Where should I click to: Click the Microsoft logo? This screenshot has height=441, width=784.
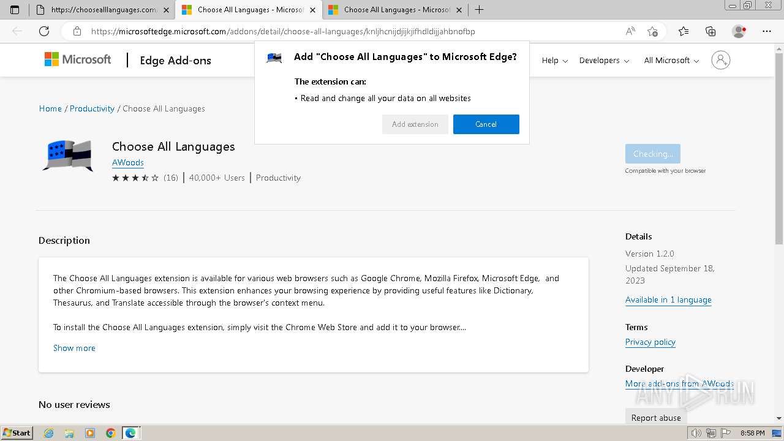click(x=78, y=59)
